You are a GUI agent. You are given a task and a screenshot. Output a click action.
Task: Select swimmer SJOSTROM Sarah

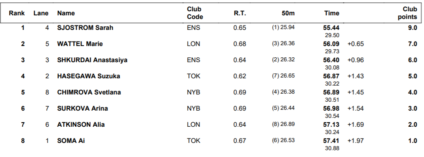[x=85, y=28]
